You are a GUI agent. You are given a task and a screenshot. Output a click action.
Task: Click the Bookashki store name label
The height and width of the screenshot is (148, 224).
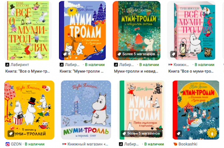[188, 144]
